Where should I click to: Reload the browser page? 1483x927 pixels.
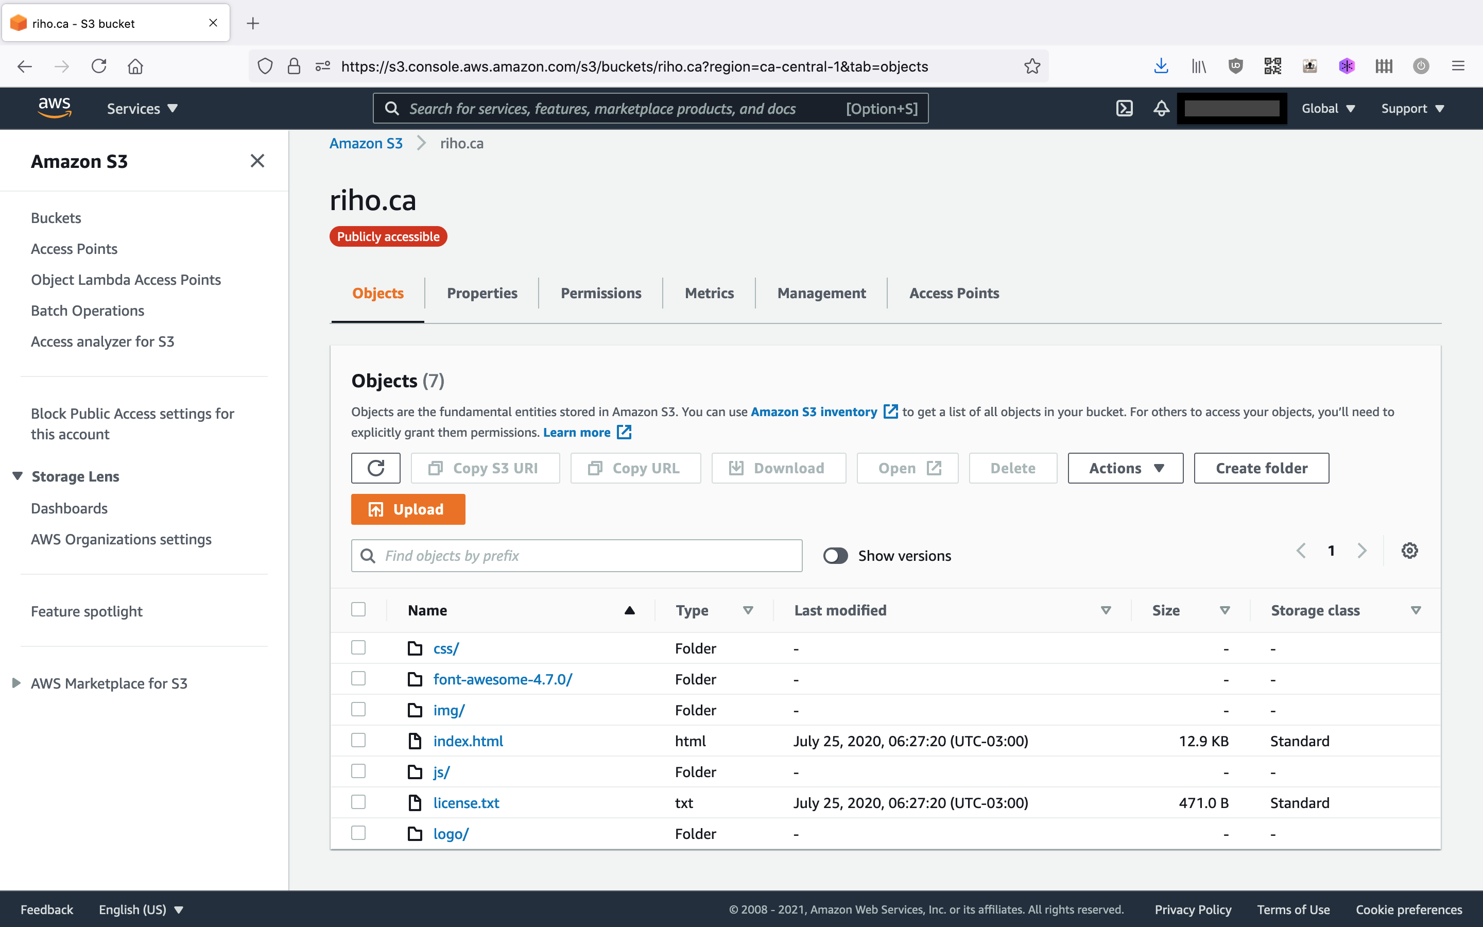(99, 66)
